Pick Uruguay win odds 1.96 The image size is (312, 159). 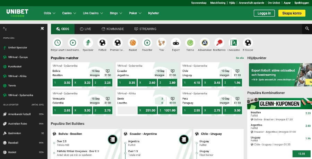[232, 83]
